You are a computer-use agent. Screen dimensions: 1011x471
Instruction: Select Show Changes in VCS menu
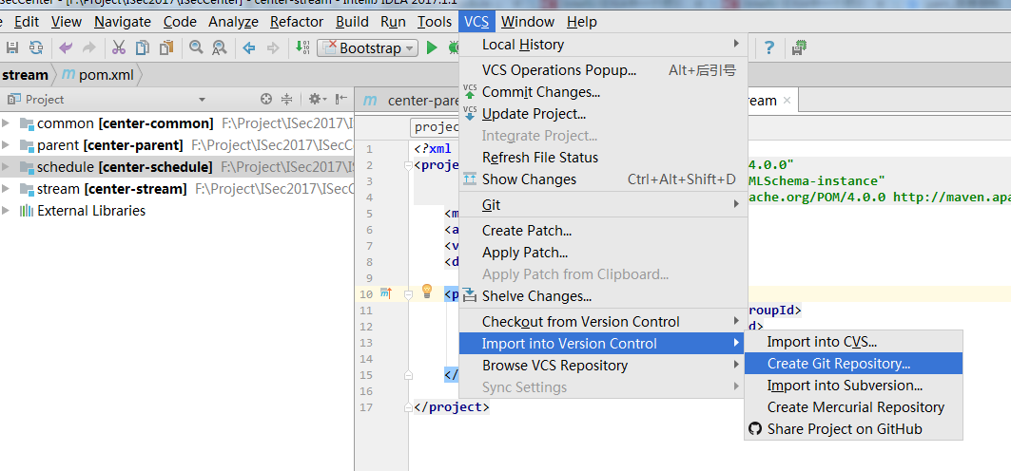(x=603, y=179)
